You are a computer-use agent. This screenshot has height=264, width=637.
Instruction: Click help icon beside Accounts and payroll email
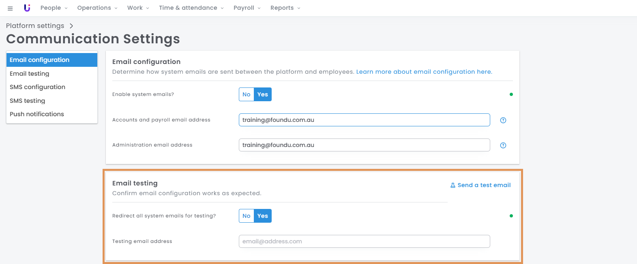(503, 120)
